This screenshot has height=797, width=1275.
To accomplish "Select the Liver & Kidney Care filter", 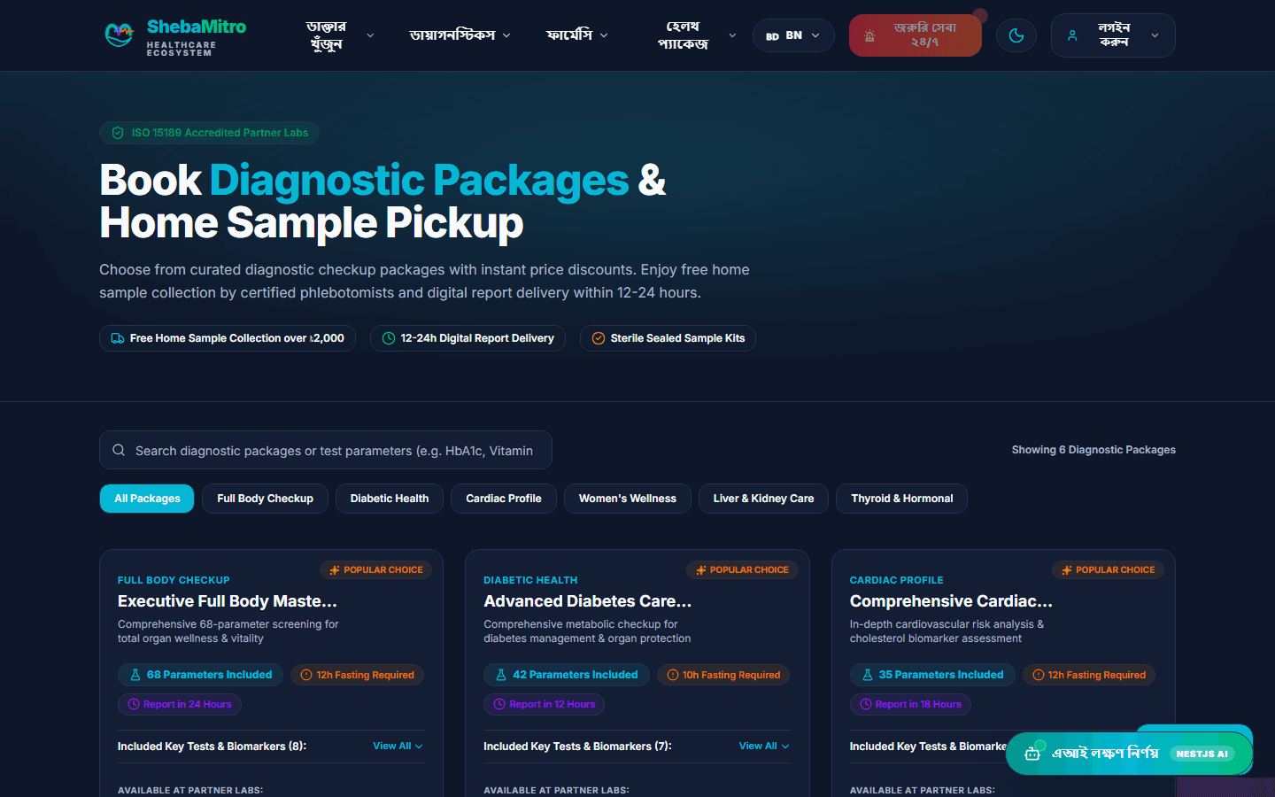I will pos(763,499).
